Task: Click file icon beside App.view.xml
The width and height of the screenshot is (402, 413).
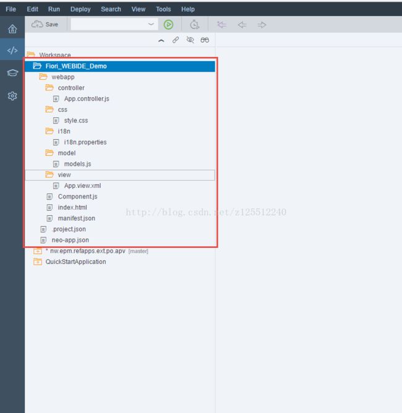Action: click(56, 185)
